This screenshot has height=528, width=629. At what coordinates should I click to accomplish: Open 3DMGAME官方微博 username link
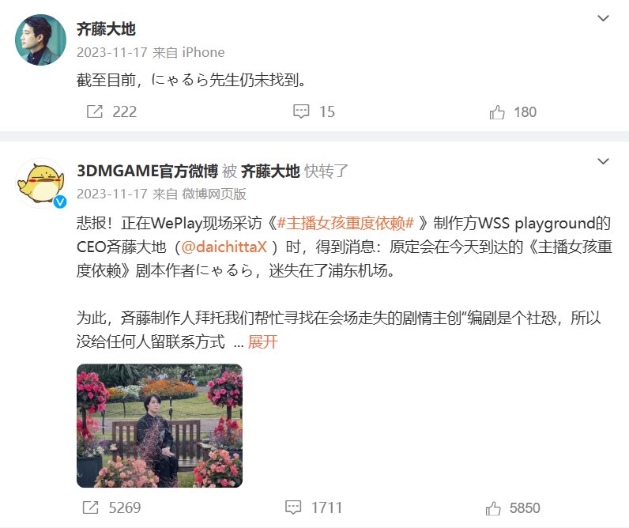pyautogui.click(x=147, y=171)
